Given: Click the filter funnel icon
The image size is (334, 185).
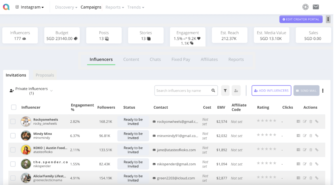Looking at the screenshot, I should (x=225, y=91).
